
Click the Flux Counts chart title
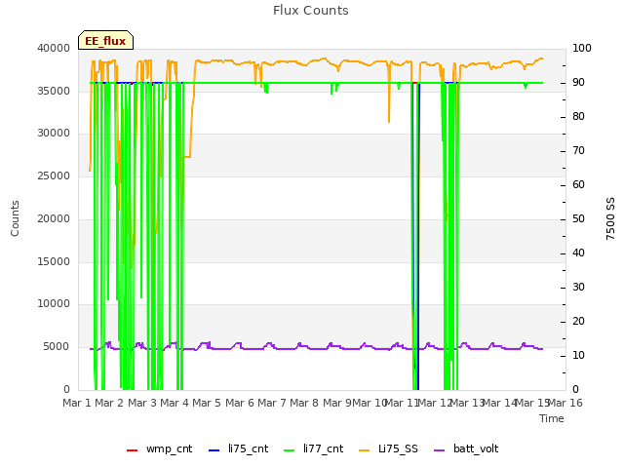tap(311, 11)
